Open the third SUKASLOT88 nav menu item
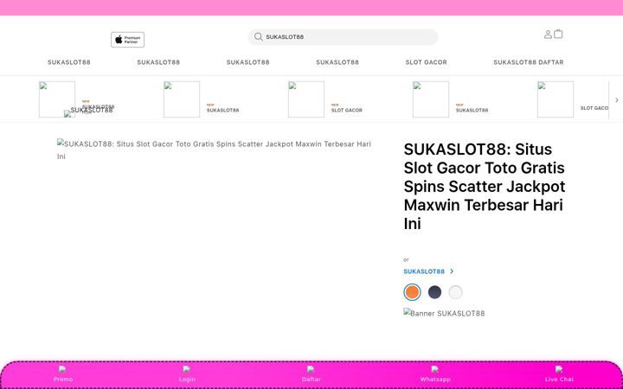Image resolution: width=623 pixels, height=389 pixels. [x=248, y=62]
